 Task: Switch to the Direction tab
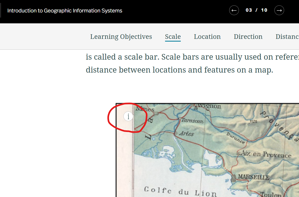[248, 36]
